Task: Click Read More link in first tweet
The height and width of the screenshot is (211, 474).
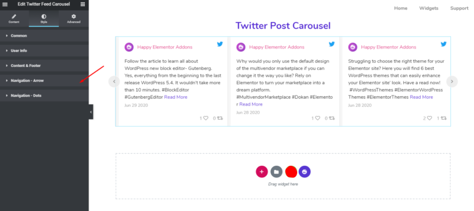Action: 175,97
